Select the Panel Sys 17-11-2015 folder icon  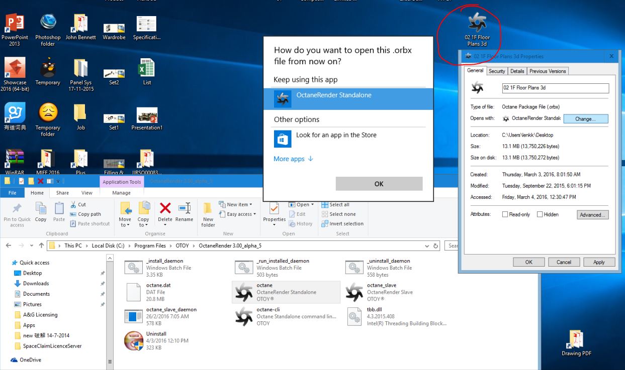point(81,75)
